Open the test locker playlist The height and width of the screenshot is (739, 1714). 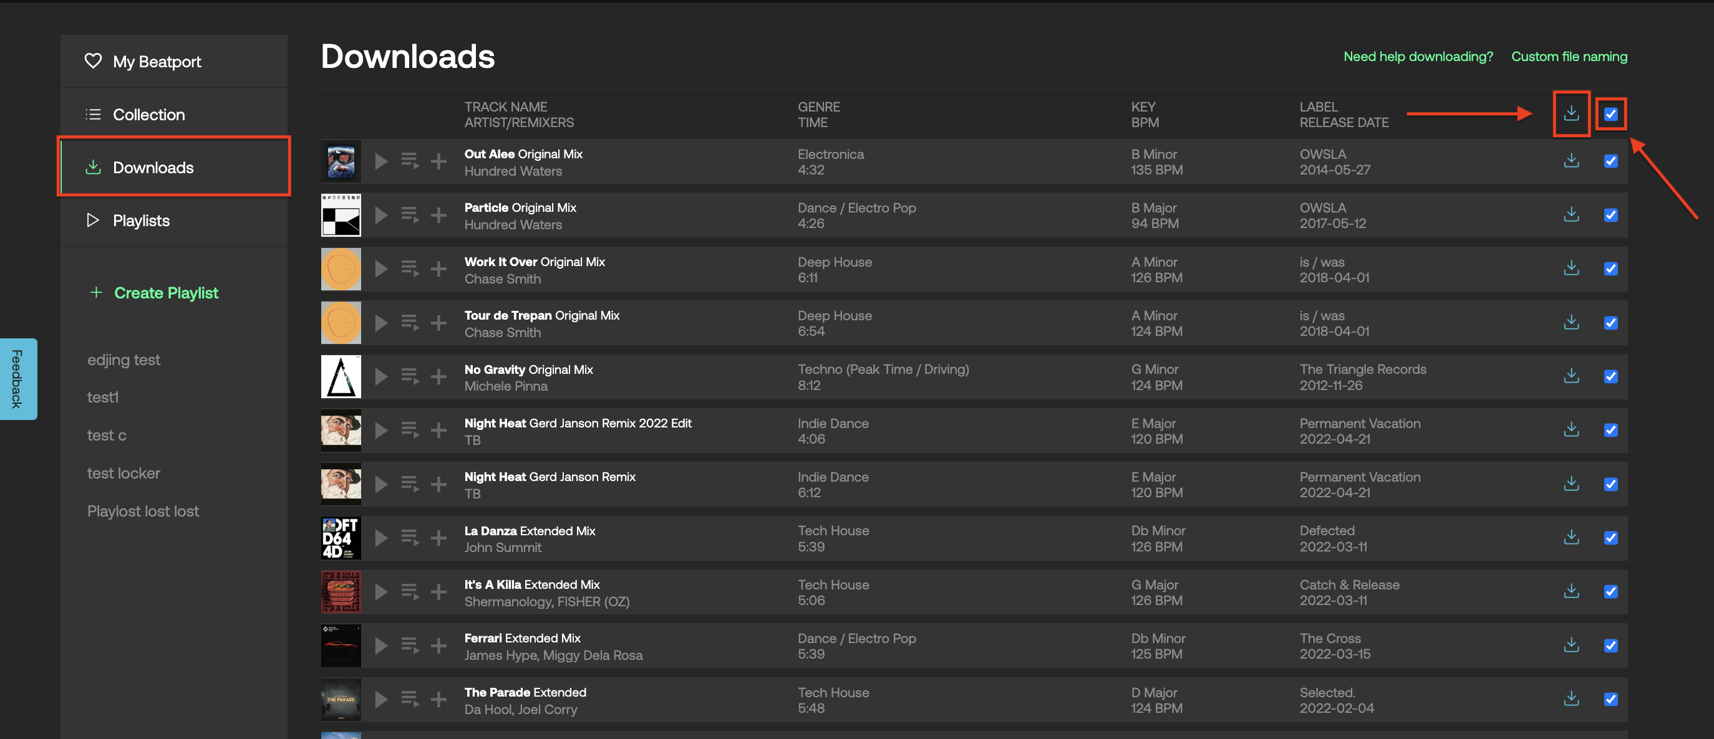(123, 473)
